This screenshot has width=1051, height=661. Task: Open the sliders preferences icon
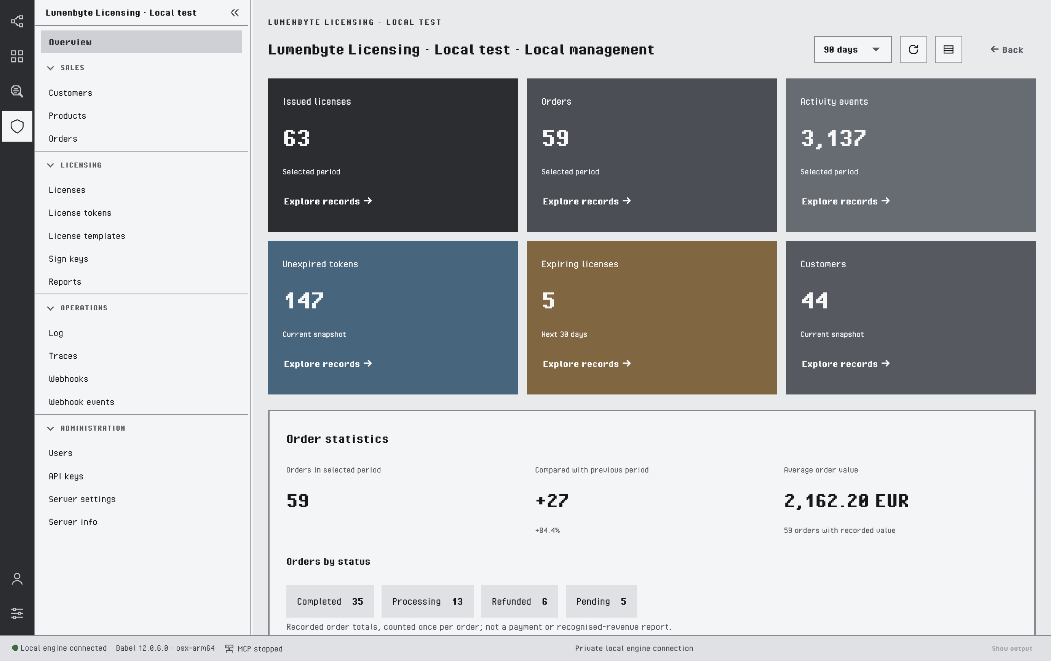pos(17,613)
